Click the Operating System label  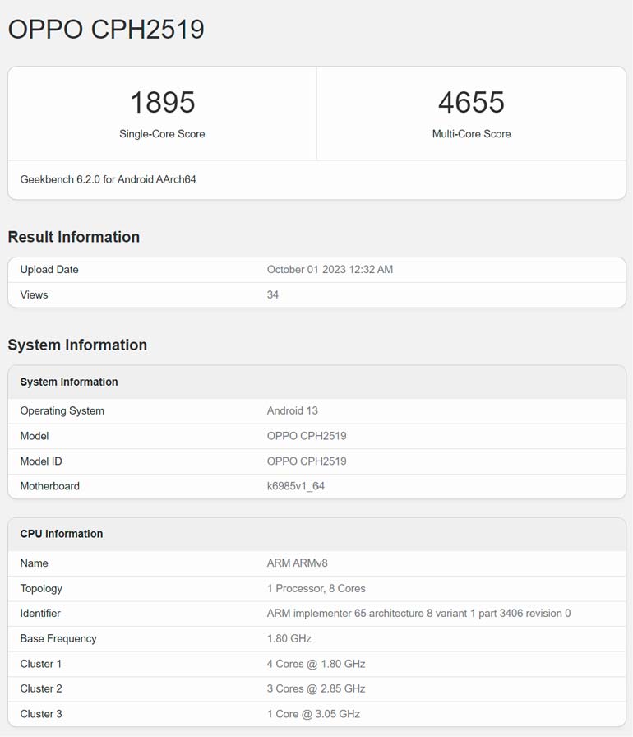click(x=62, y=410)
